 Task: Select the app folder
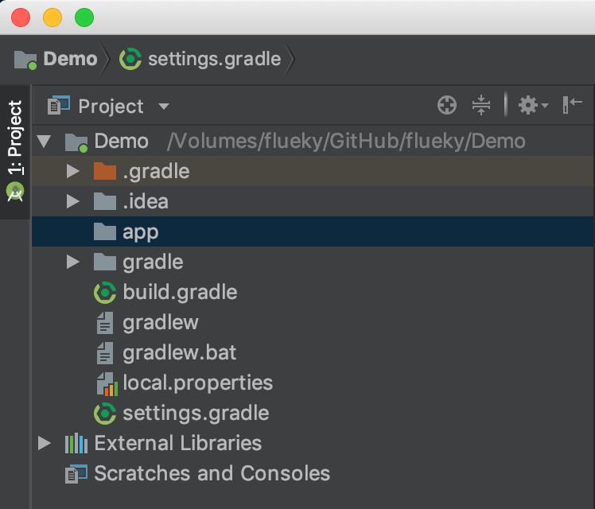tap(140, 232)
